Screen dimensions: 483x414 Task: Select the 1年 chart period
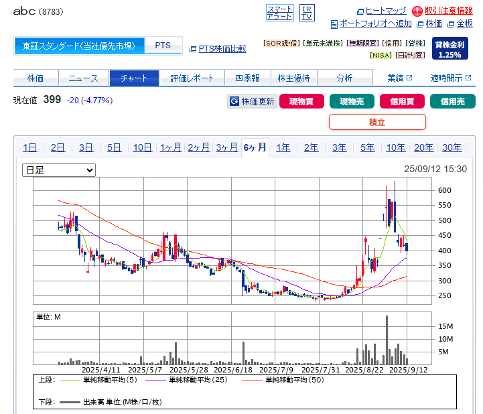[283, 147]
